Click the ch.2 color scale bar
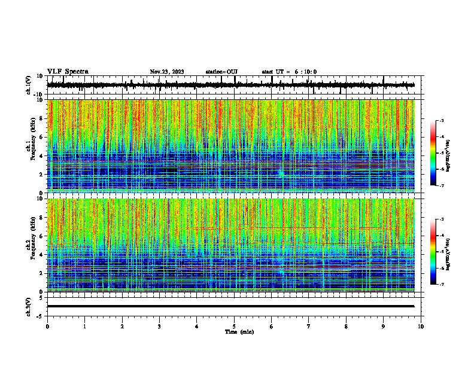 (433, 252)
